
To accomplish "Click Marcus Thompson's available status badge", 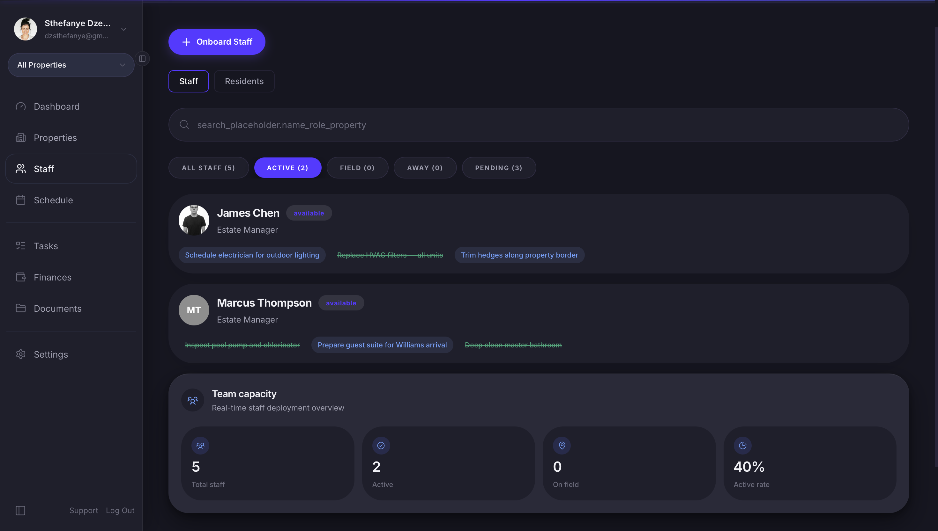I will pos(341,303).
